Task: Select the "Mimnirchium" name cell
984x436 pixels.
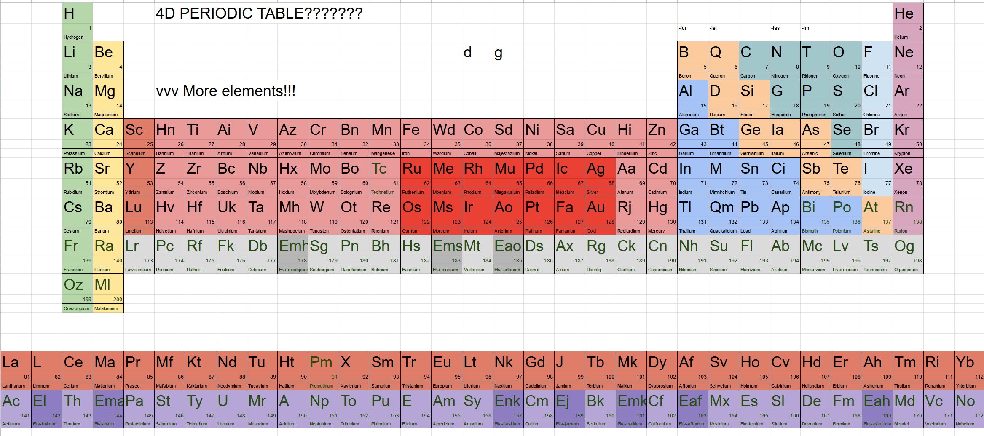Action: [x=724, y=192]
